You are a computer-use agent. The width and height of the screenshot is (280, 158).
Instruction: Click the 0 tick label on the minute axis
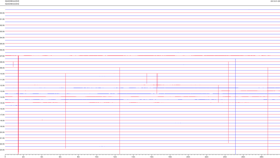pos(5,157)
